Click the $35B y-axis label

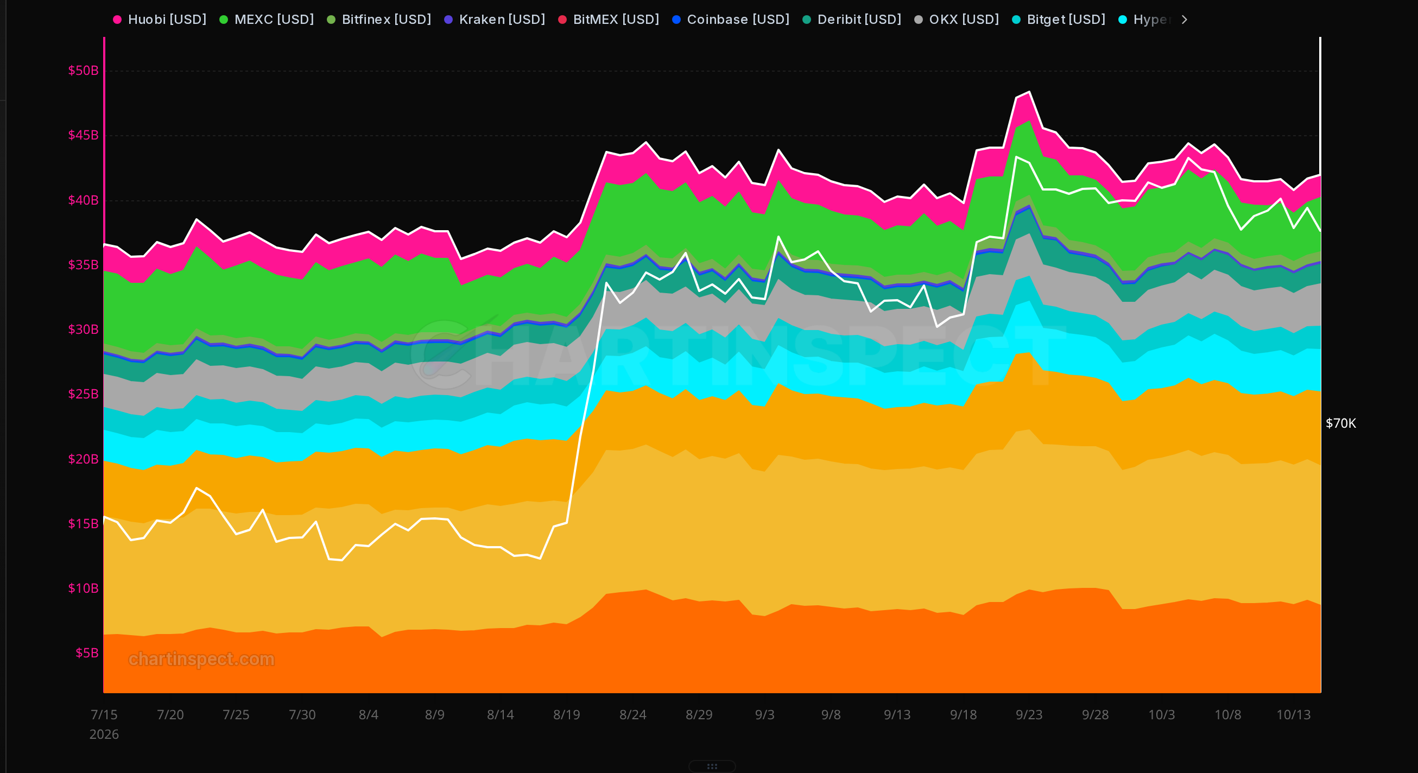(83, 264)
